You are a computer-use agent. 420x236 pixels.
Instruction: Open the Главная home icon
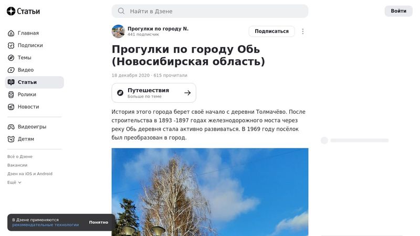pyautogui.click(x=11, y=33)
